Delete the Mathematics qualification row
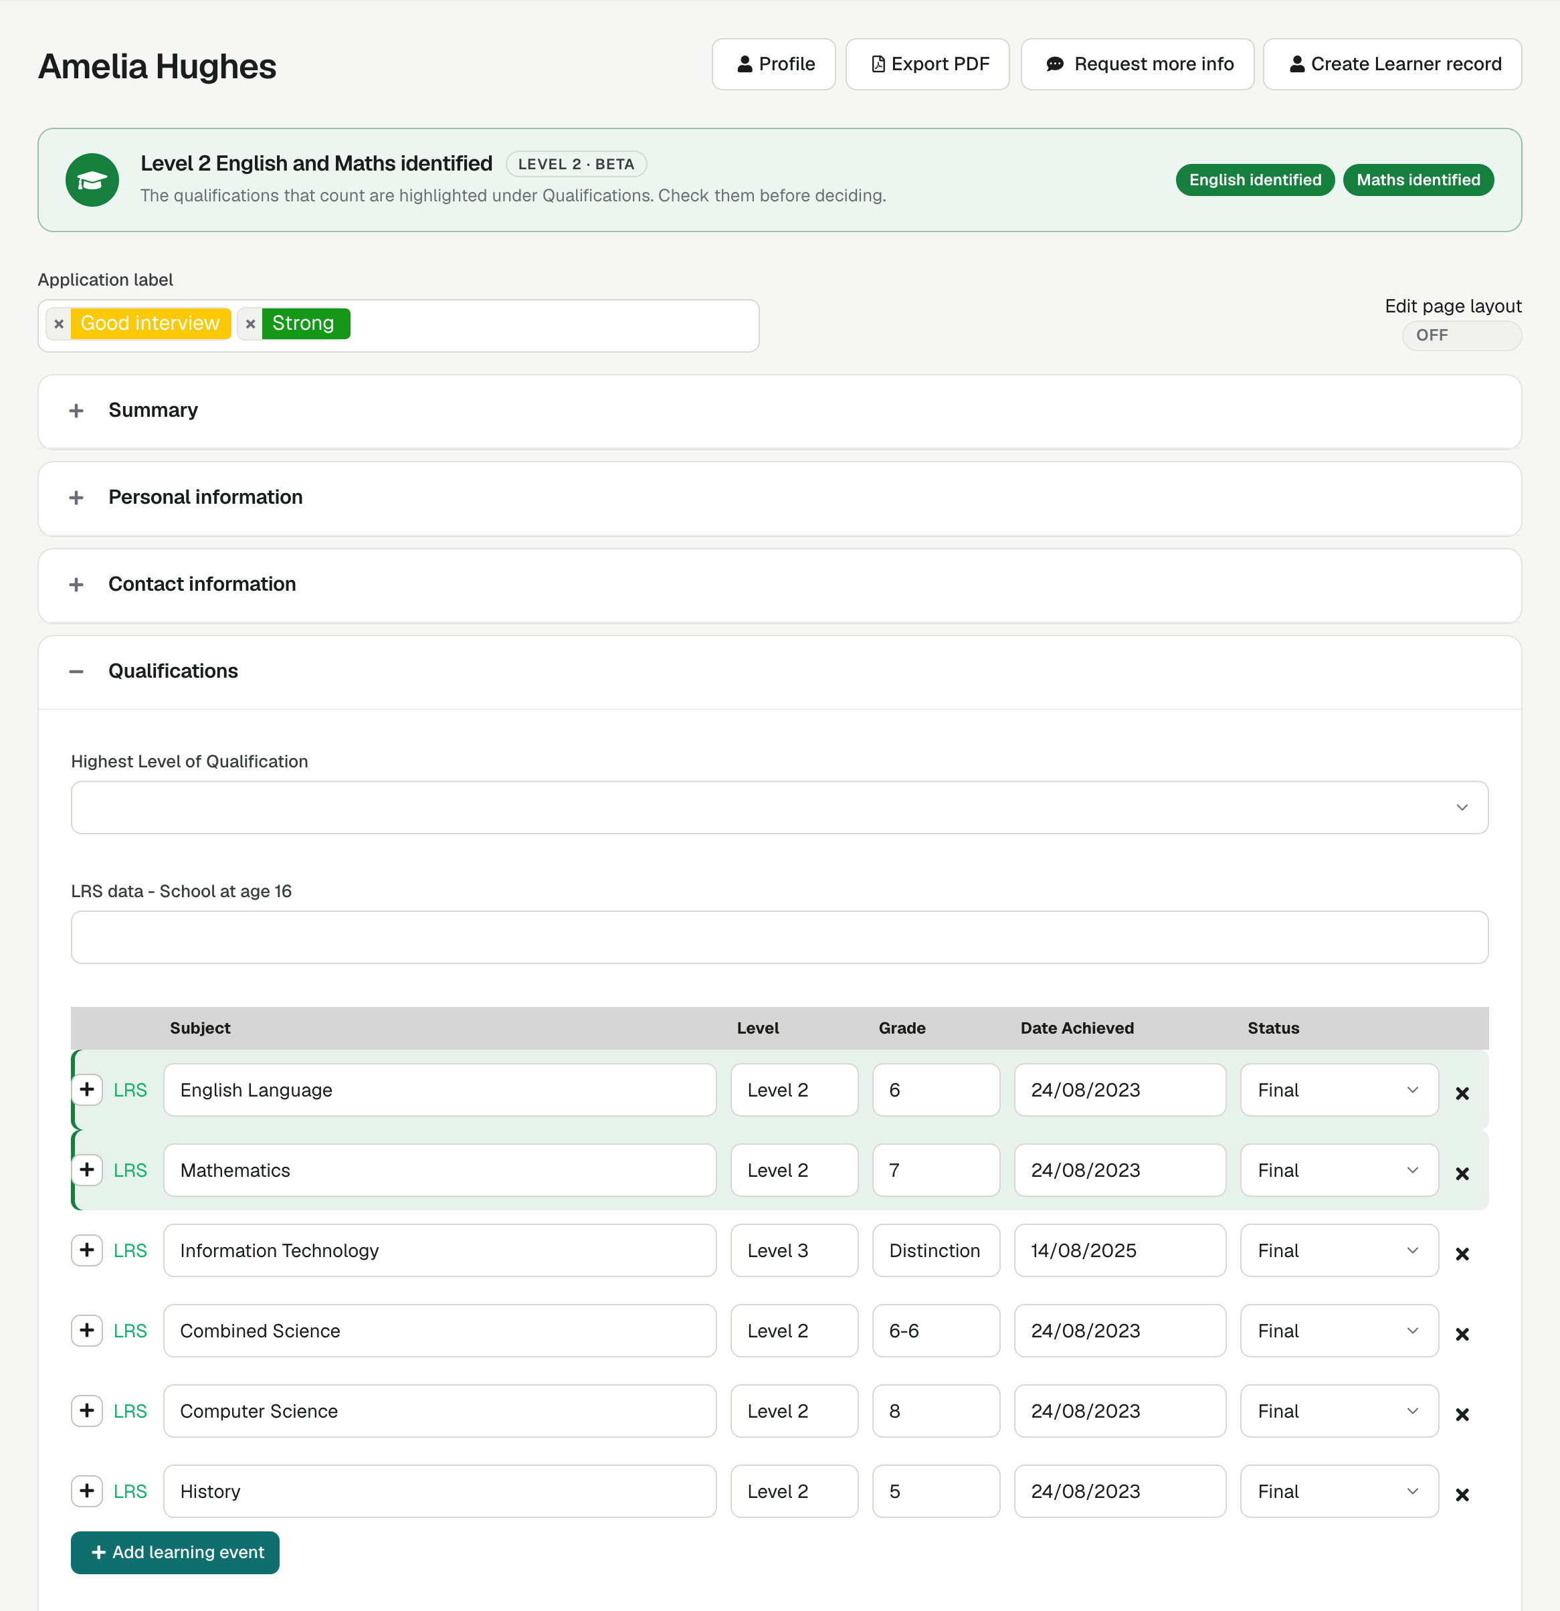 point(1462,1173)
